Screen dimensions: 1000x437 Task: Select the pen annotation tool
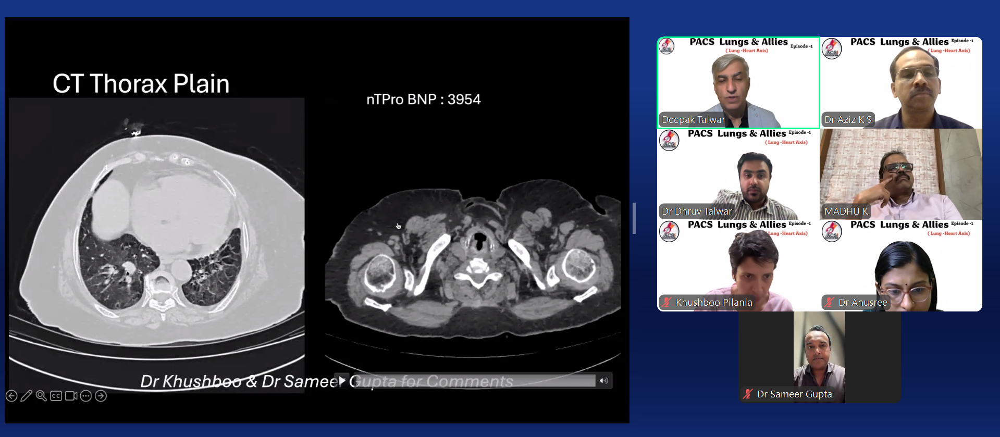point(26,396)
